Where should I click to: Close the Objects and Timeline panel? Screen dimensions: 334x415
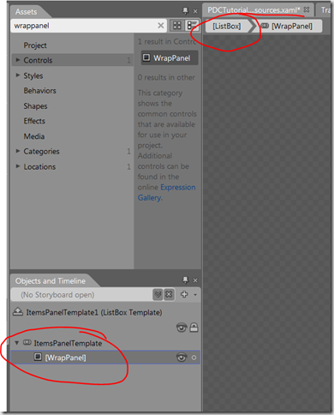[x=195, y=280]
